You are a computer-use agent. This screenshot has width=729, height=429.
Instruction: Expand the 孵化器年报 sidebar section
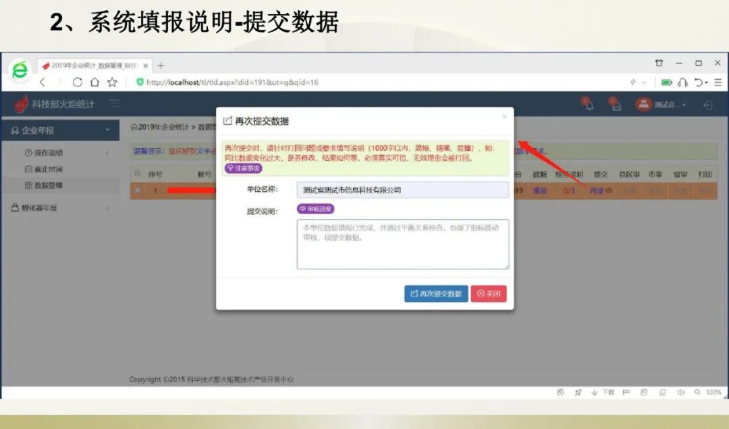click(x=61, y=207)
